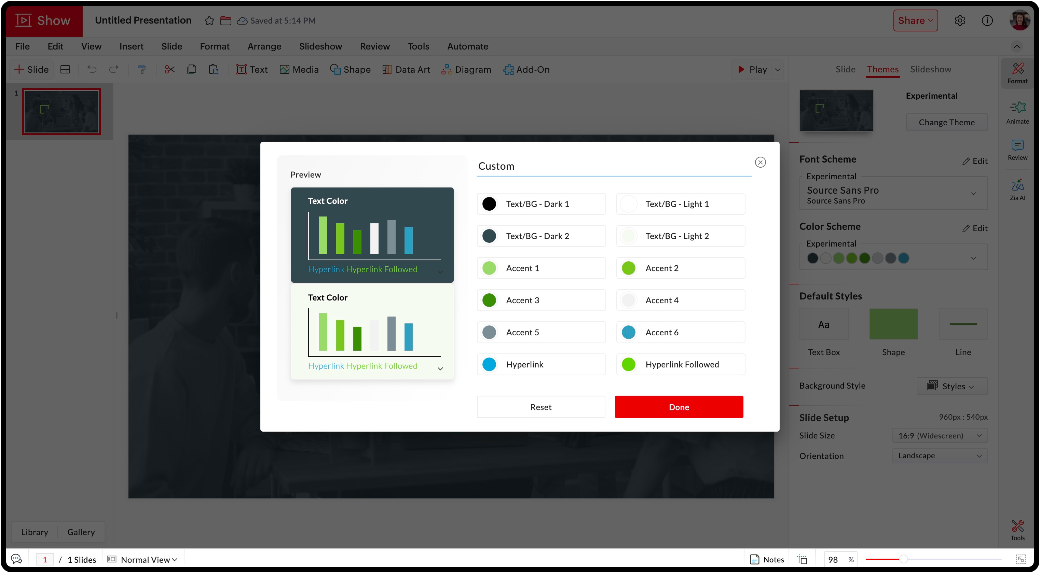Open the Slide Size dropdown
This screenshot has height=573, width=1040.
(940, 435)
